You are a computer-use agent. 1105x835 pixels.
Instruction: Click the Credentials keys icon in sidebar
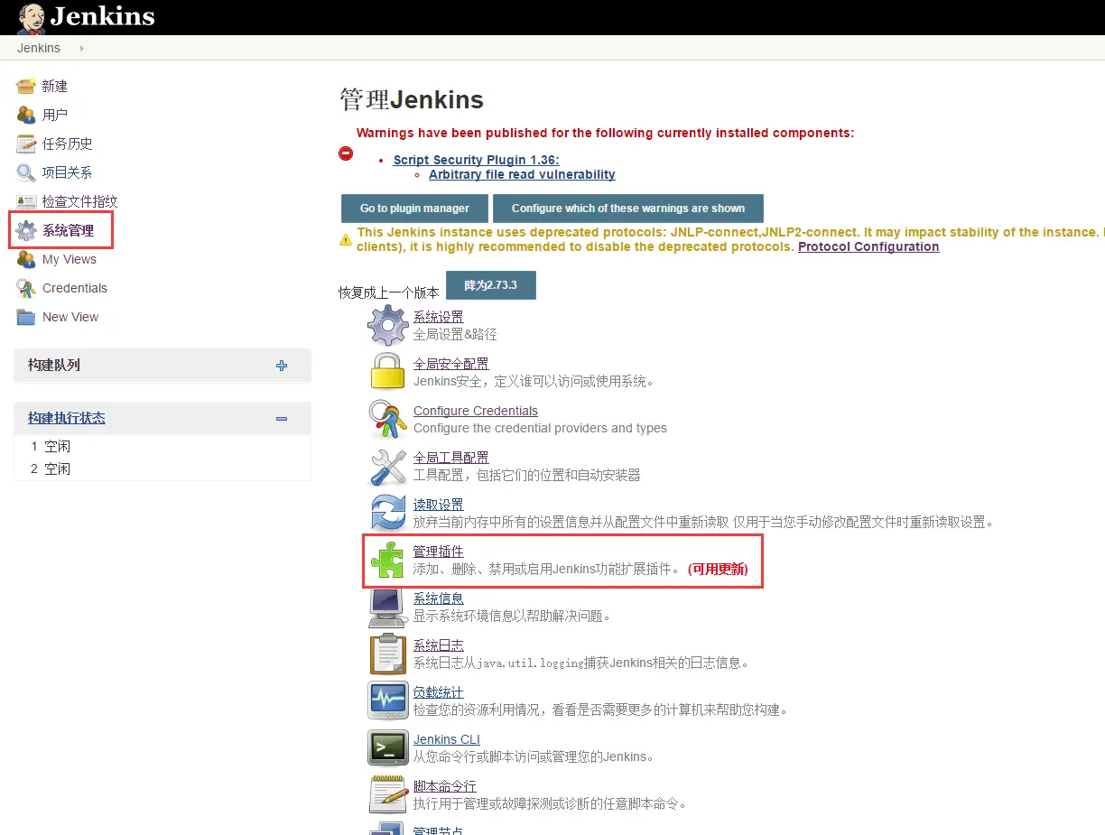point(26,288)
